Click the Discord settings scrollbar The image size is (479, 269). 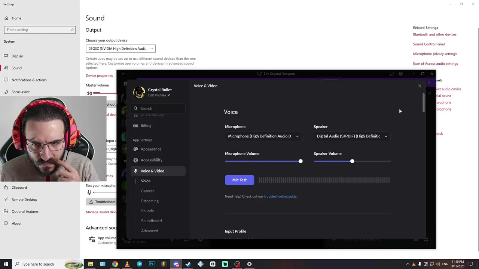click(424, 103)
